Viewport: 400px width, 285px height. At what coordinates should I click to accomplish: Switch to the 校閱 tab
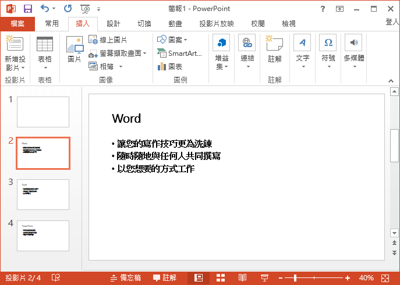click(258, 24)
